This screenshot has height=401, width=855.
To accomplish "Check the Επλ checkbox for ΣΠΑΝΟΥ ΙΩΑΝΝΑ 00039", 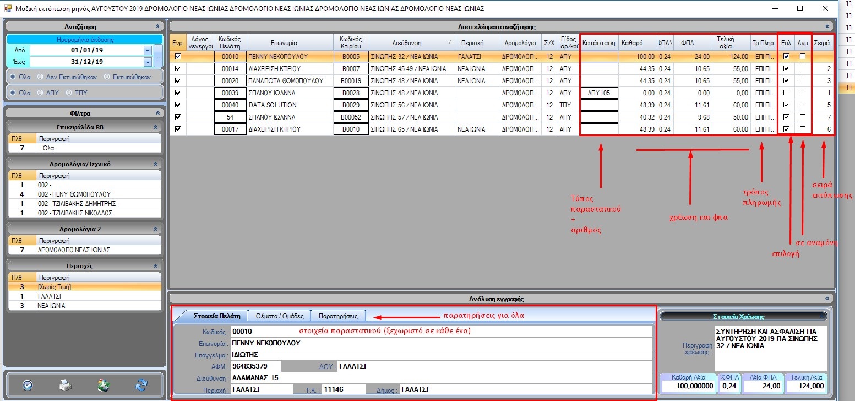I will [x=786, y=93].
